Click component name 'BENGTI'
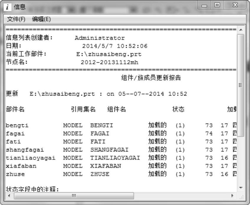This screenshot has height=205, width=250. tap(101, 125)
